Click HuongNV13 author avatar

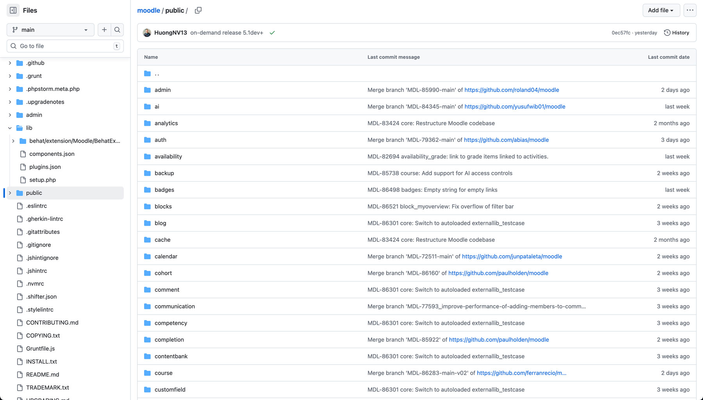(x=147, y=33)
